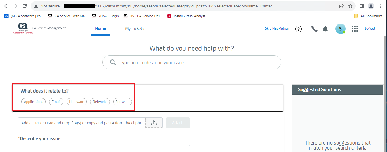Viewport: 387px width, 152px height.
Task: Open the apps grid menu
Action: (355, 28)
